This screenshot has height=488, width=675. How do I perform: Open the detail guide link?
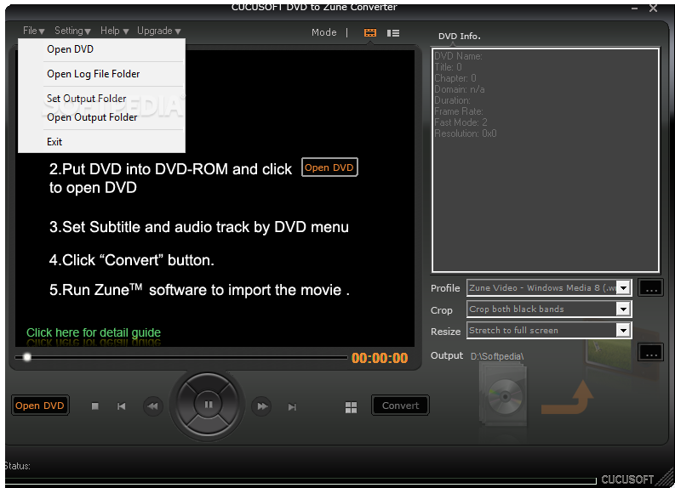point(94,332)
